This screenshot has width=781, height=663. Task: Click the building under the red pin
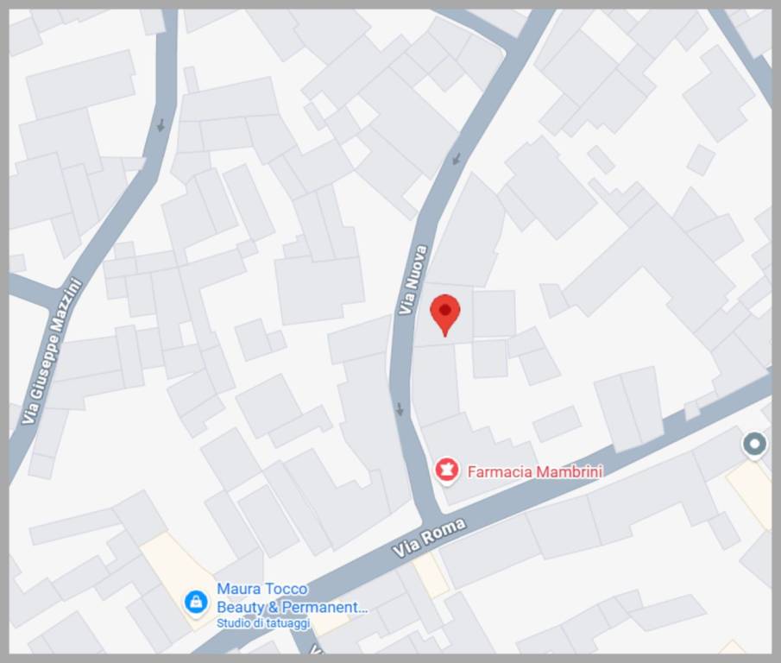pos(444,315)
